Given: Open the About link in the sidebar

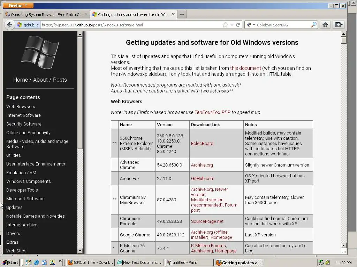Looking at the screenshot, I should (x=40, y=80).
